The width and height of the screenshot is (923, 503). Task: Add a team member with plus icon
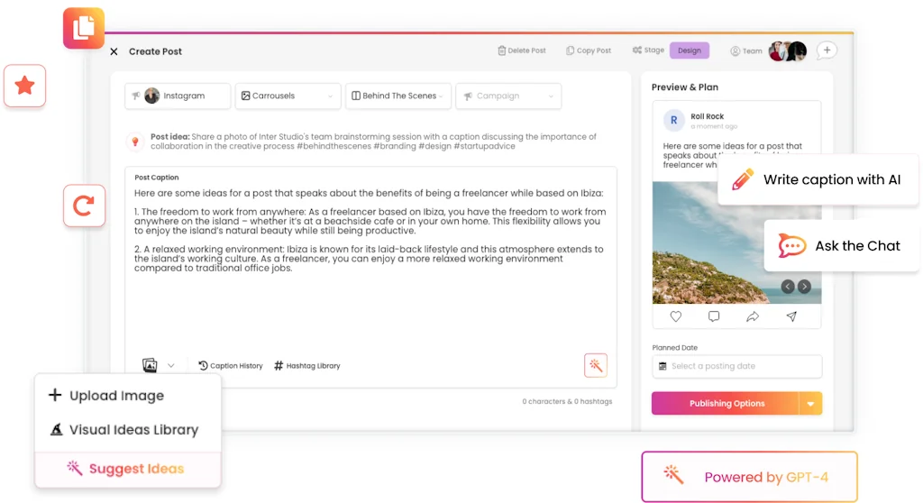pyautogui.click(x=827, y=50)
